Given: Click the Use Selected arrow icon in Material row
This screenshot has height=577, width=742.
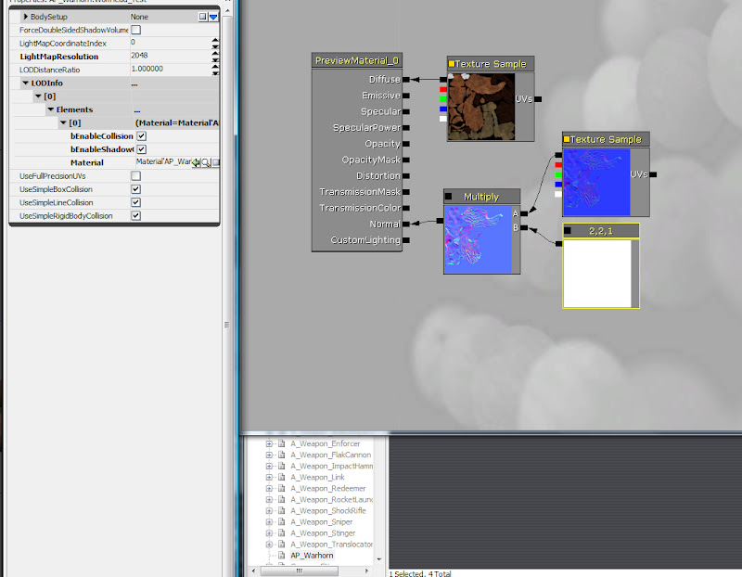Looking at the screenshot, I should click(x=196, y=162).
